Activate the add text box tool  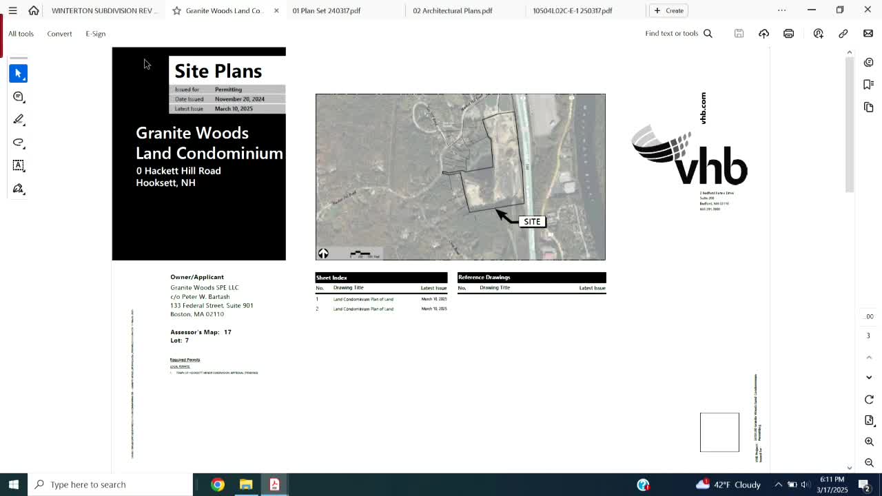(19, 165)
